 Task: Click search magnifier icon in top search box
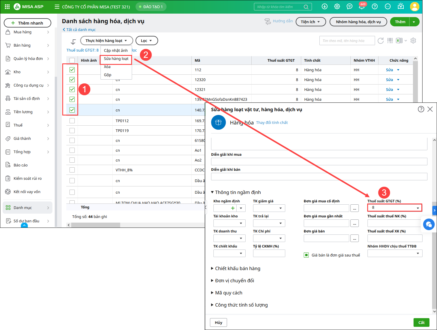306,7
